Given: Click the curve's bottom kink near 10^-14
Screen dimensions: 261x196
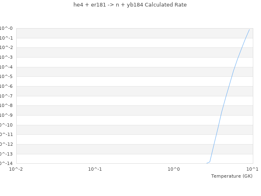Looking at the screenshot, I should 210,162.
